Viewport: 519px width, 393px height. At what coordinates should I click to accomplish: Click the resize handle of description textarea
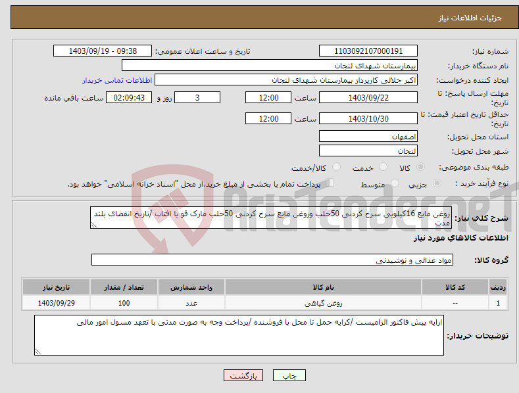pyautogui.click(x=93, y=225)
